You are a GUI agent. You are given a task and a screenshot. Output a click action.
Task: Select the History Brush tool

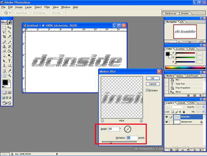(9, 46)
